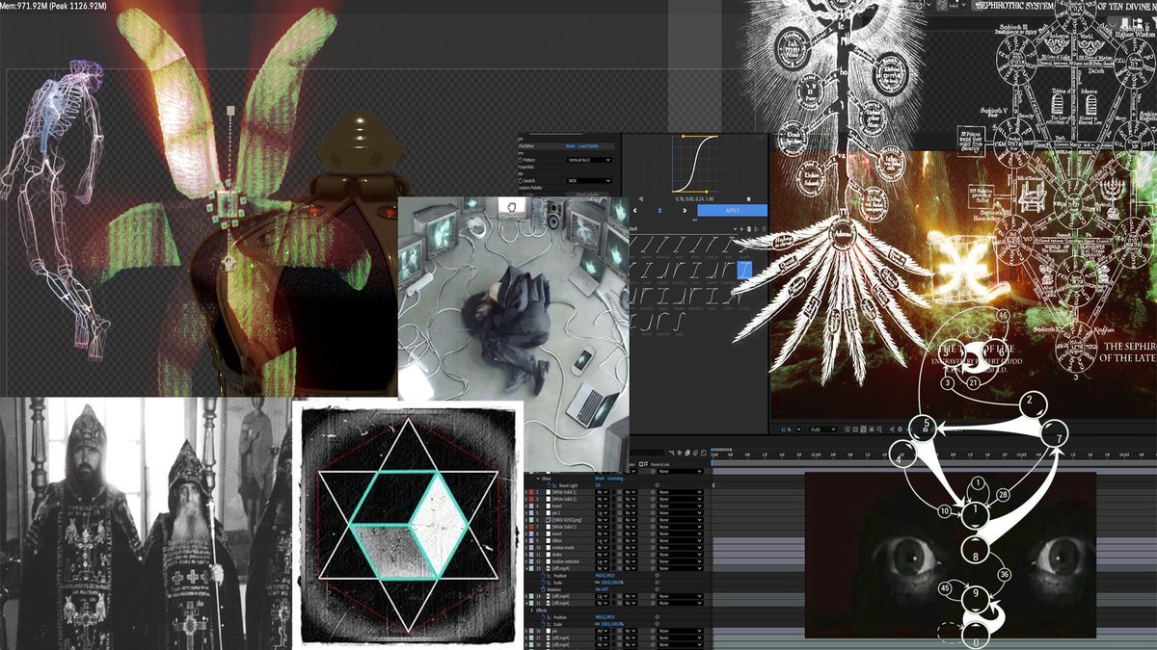Toggle Rotation stopwatch under layer 13
This screenshot has width=1157, height=650.
tap(543, 589)
